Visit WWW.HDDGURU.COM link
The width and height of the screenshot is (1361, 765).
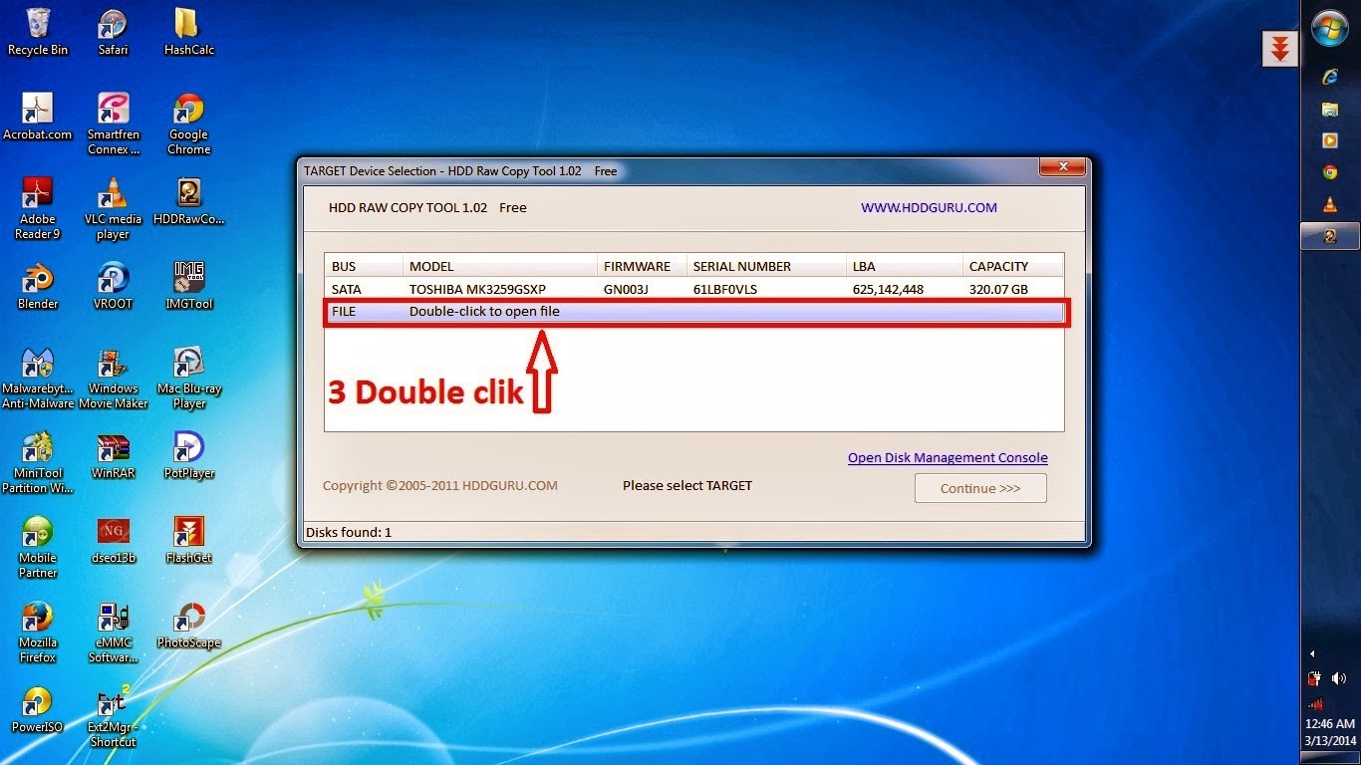click(x=929, y=207)
